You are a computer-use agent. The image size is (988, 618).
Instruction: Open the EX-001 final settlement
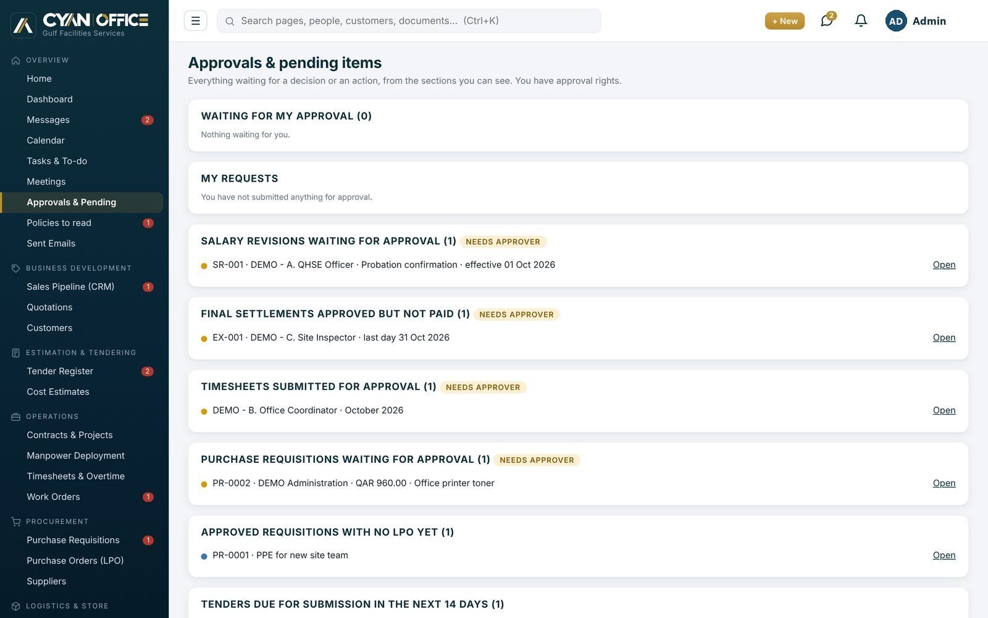point(944,337)
